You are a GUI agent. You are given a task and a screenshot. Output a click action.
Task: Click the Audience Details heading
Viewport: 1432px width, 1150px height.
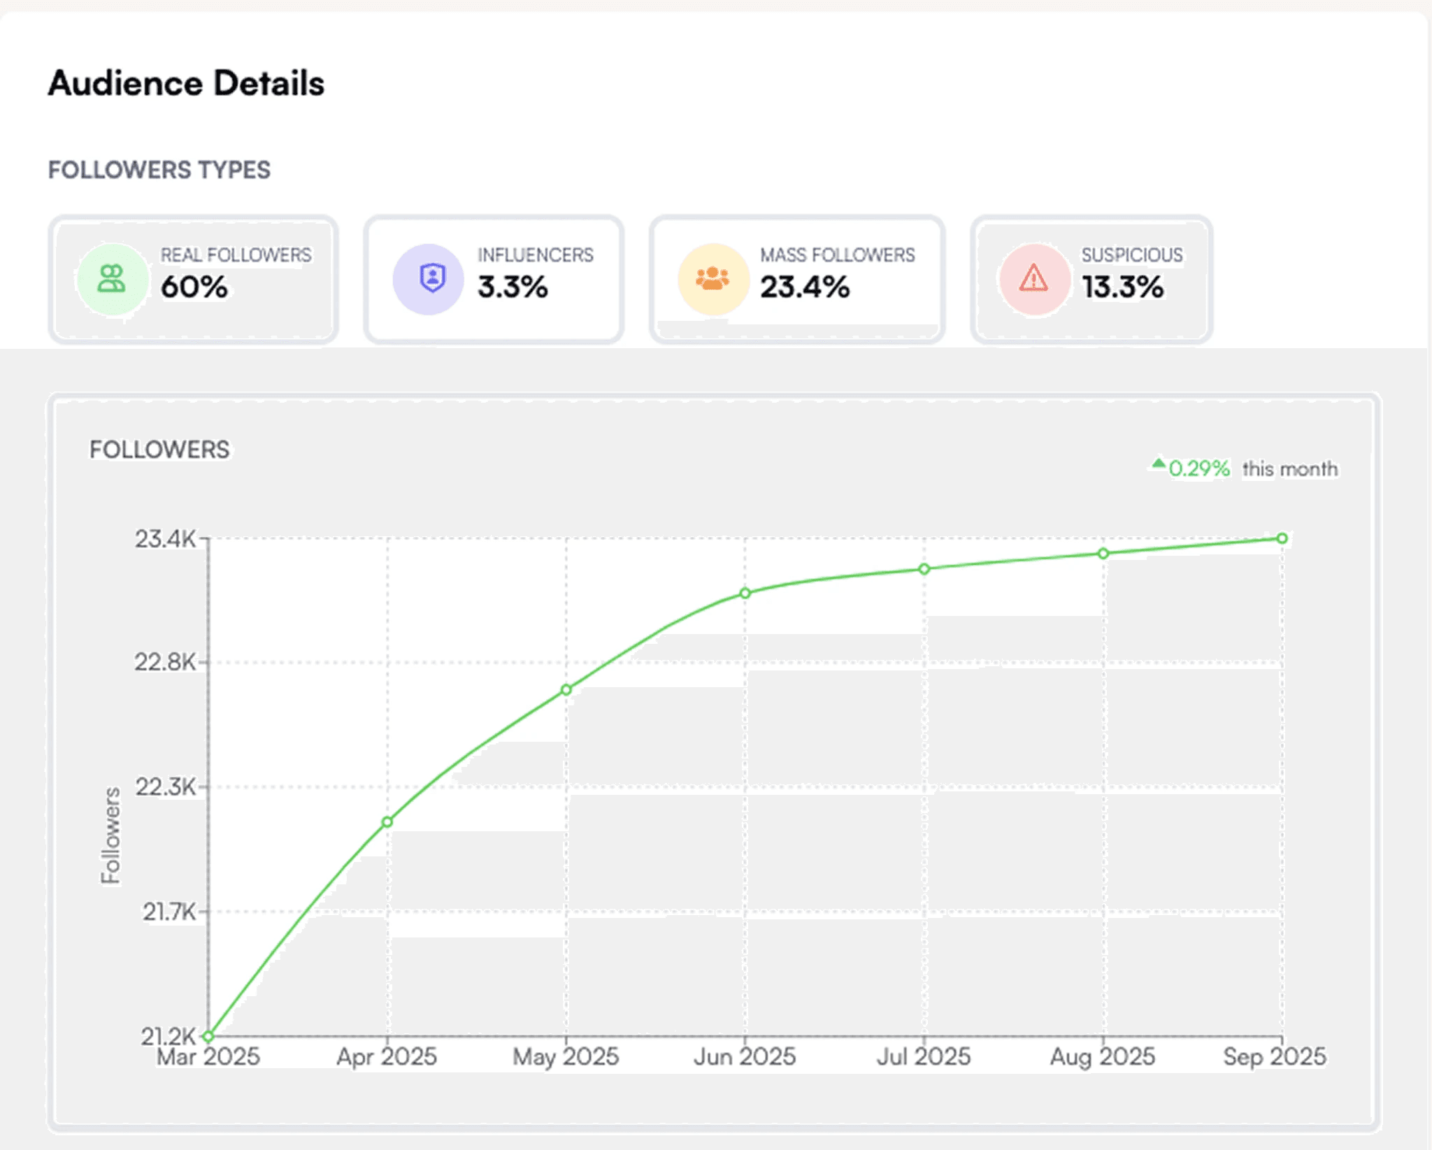coord(186,83)
